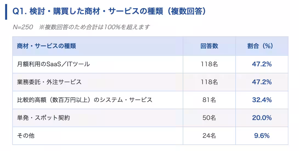This screenshot has height=151, width=299.
Task: Select the 20.0% percentage value
Action: (262, 118)
